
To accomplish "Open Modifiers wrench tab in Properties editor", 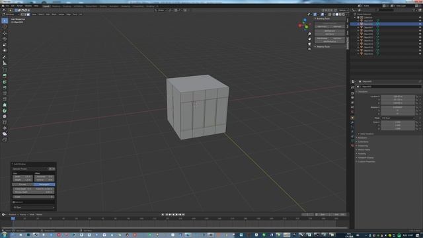I will point(352,122).
